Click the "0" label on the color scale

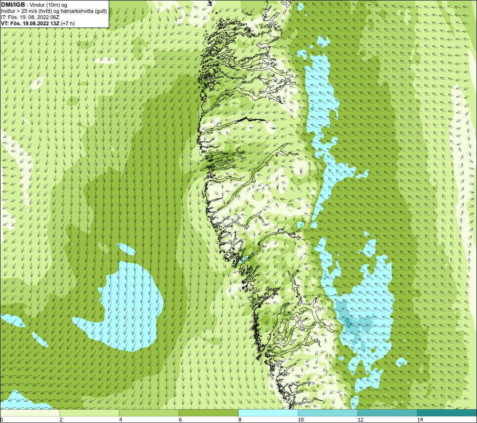coord(1,420)
